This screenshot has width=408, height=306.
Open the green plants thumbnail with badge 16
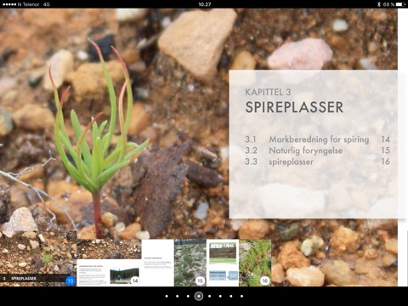pos(255,263)
